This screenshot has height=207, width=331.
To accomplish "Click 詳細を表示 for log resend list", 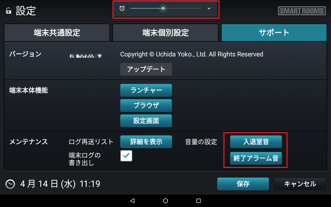I will pos(146,142).
